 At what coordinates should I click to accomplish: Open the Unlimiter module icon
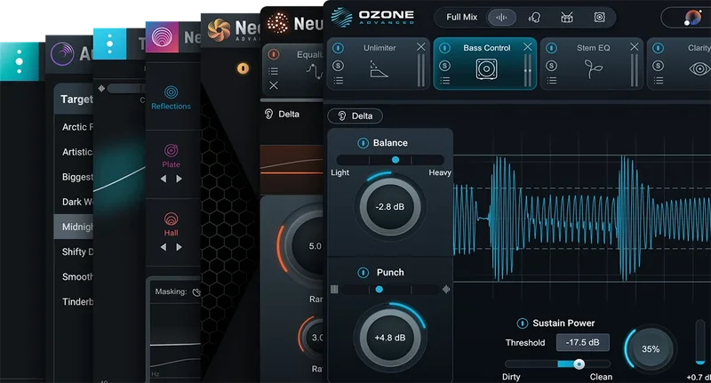[x=379, y=69]
